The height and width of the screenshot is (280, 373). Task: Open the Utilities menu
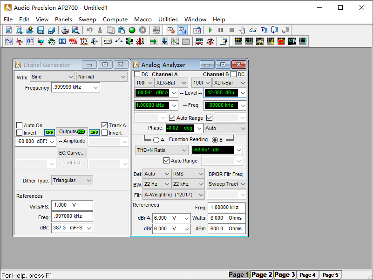coord(168,20)
